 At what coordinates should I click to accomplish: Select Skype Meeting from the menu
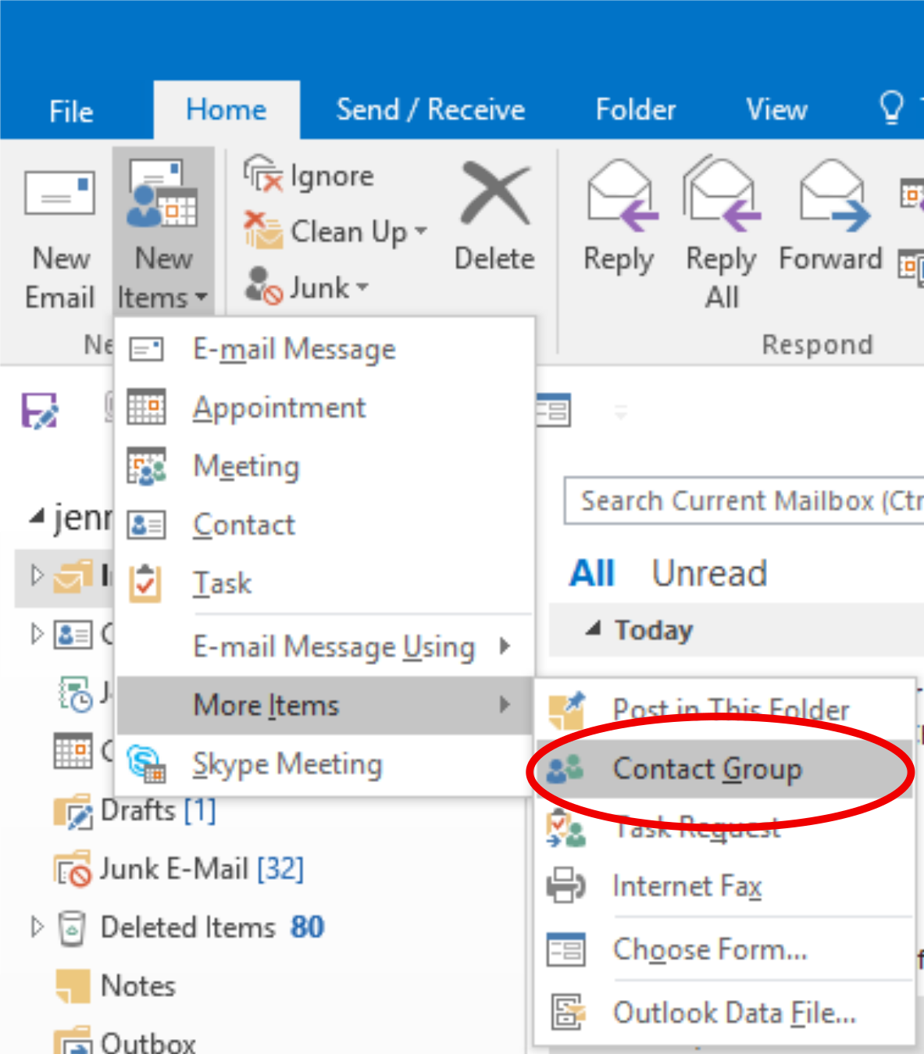(x=287, y=764)
